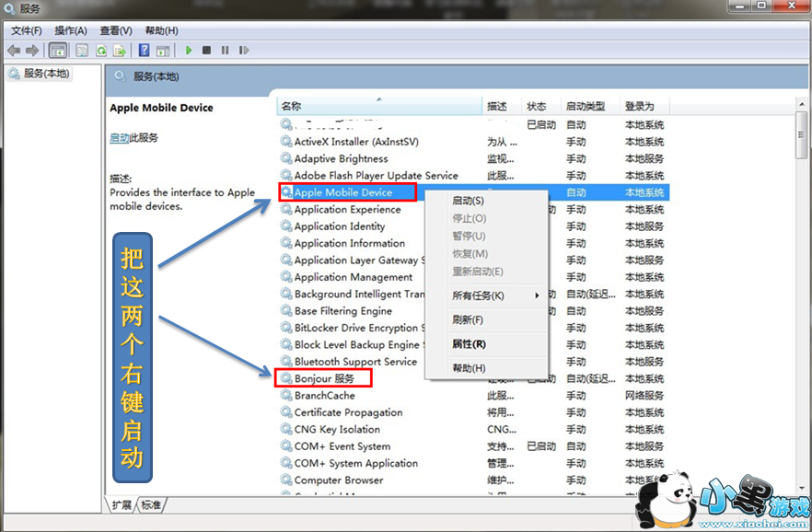Sort by the 登录为 column header
812x532 pixels.
click(x=644, y=106)
